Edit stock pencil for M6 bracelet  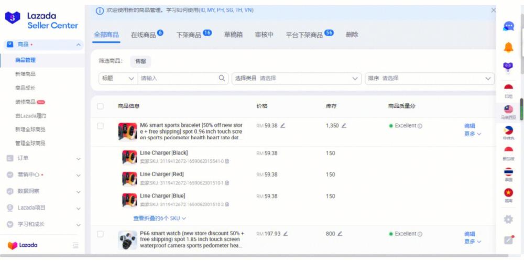(x=344, y=126)
